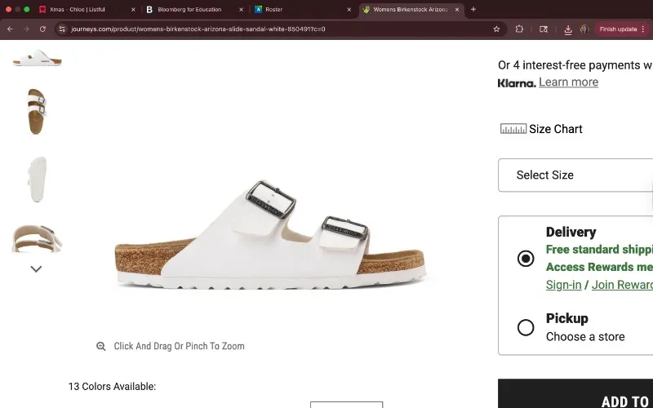View the top-down sandal thumbnail
The image size is (653, 408).
(x=37, y=111)
